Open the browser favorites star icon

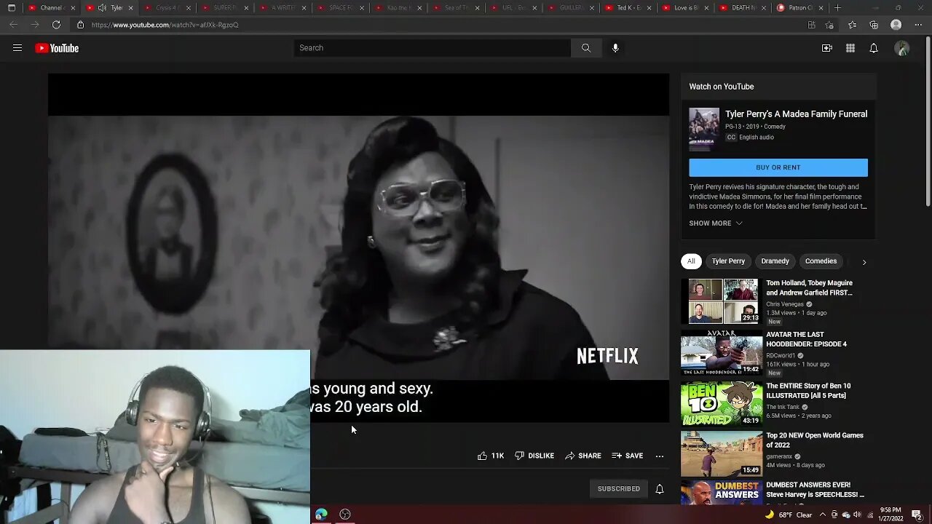[853, 25]
